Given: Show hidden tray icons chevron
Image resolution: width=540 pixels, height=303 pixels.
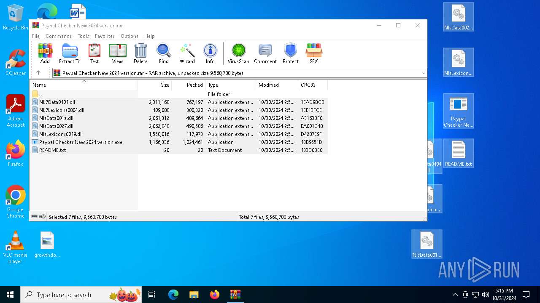Looking at the screenshot, I should click(455, 295).
